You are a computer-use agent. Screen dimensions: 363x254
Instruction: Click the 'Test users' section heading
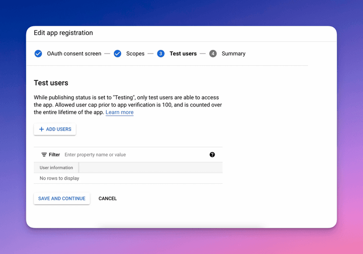click(51, 83)
